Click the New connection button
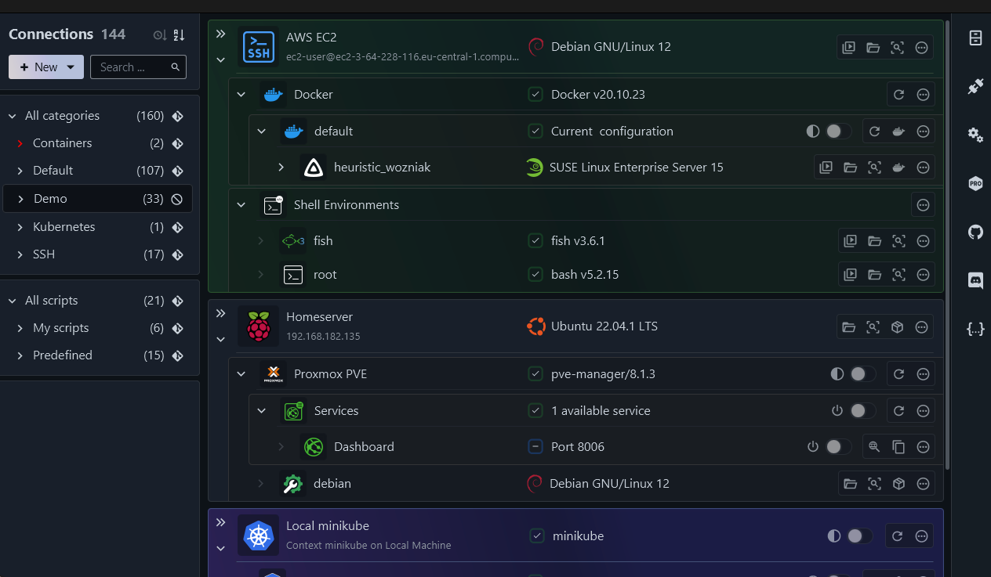The image size is (991, 577). coord(46,67)
